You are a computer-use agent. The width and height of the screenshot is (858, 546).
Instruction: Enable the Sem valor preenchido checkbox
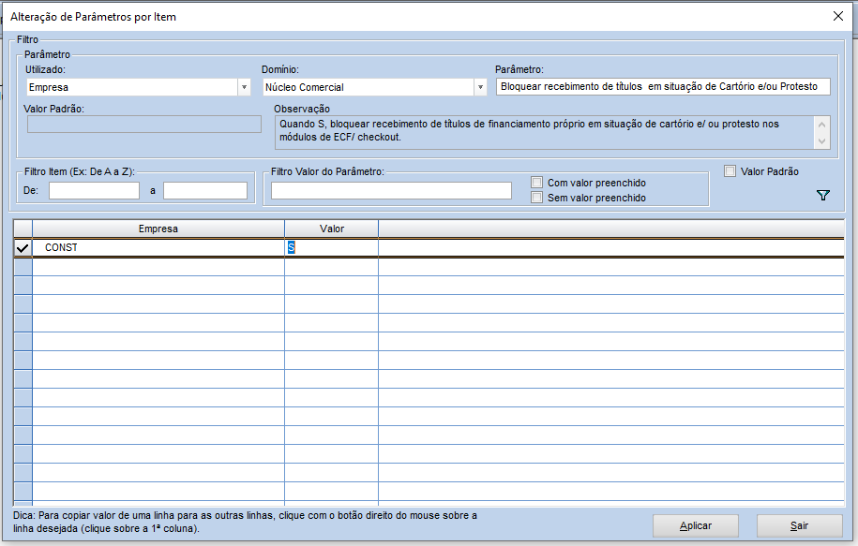click(537, 198)
